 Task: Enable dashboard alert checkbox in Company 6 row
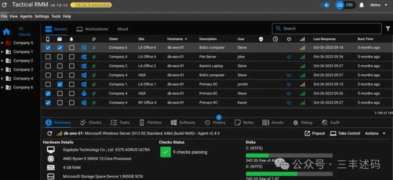72,48
